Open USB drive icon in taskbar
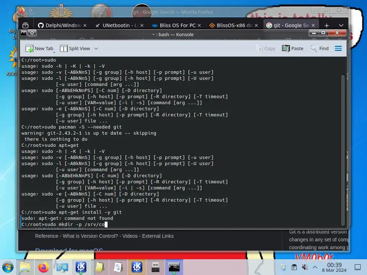Screen dimensions: 367x275 (156, 267)
